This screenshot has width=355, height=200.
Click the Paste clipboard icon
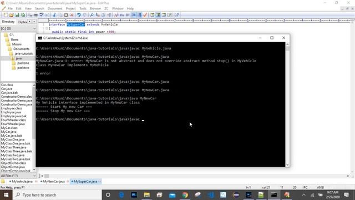click(x=66, y=15)
